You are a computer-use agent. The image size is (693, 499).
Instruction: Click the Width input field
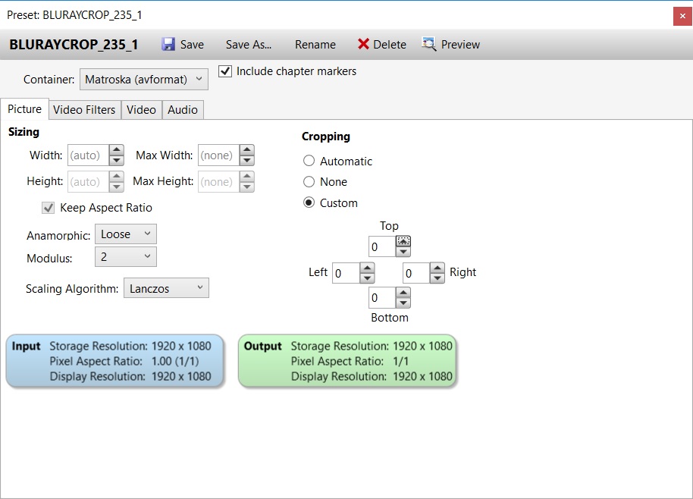pos(88,155)
